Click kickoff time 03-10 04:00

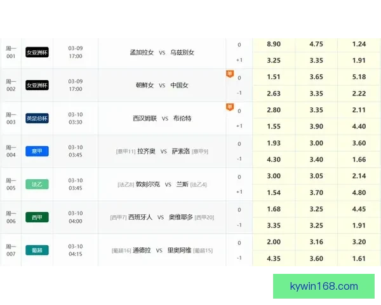point(76,217)
